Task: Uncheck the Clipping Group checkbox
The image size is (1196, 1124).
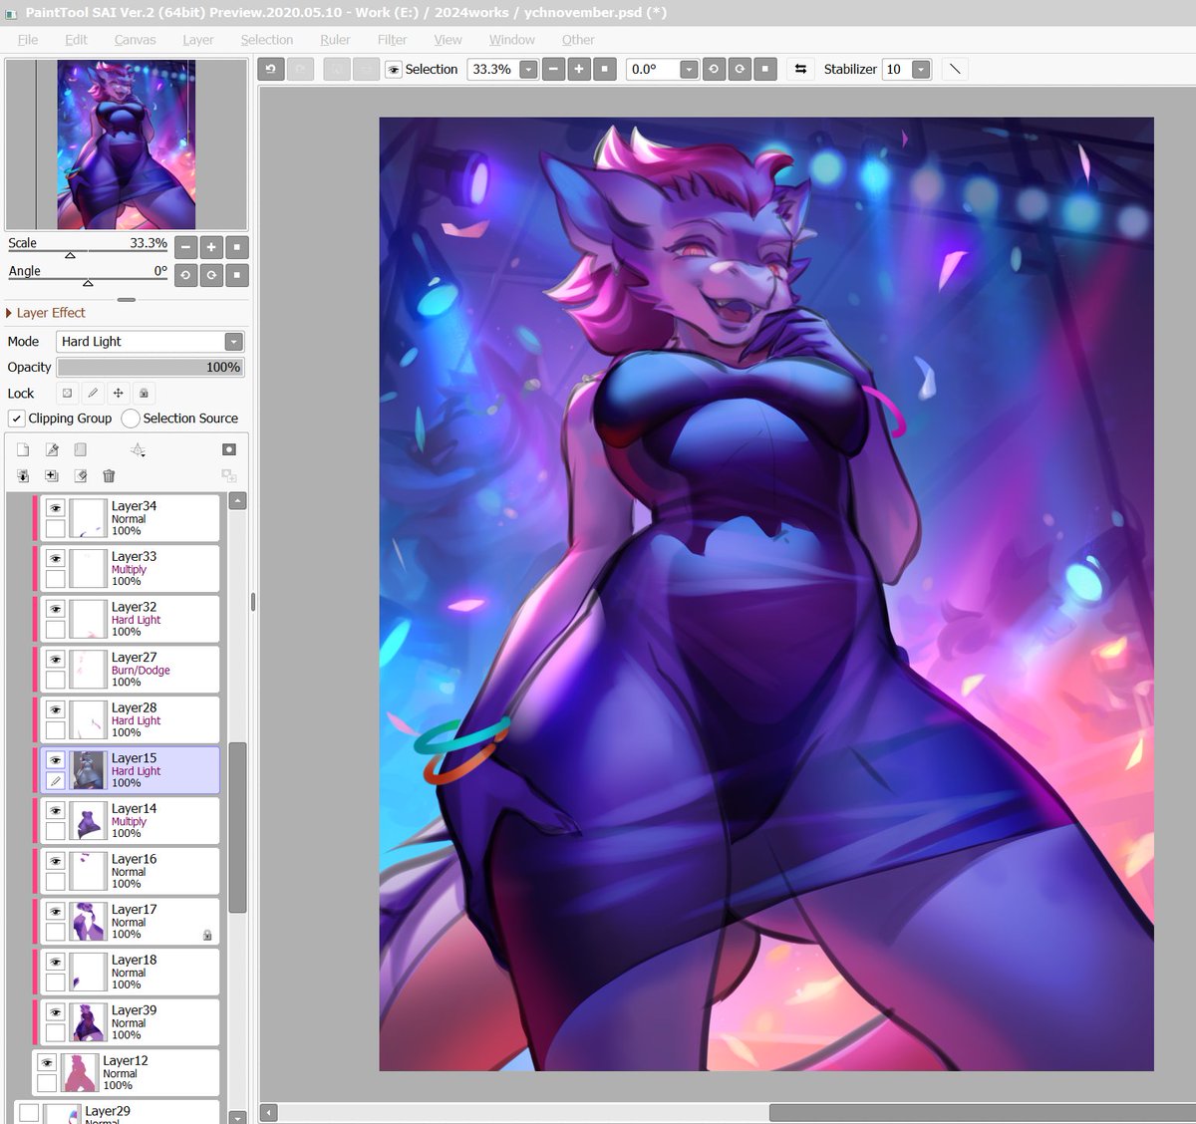Action: click(17, 419)
